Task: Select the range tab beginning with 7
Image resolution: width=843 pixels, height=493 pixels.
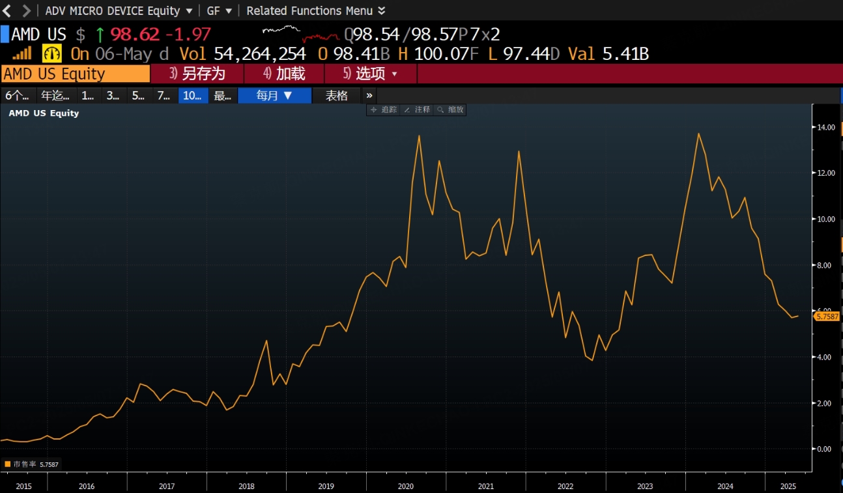Action: click(x=164, y=96)
